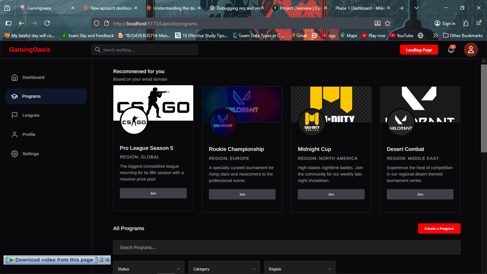Switch to the Project Overview tab
Screen dimensions: 487x274
pyautogui.click(x=300, y=8)
